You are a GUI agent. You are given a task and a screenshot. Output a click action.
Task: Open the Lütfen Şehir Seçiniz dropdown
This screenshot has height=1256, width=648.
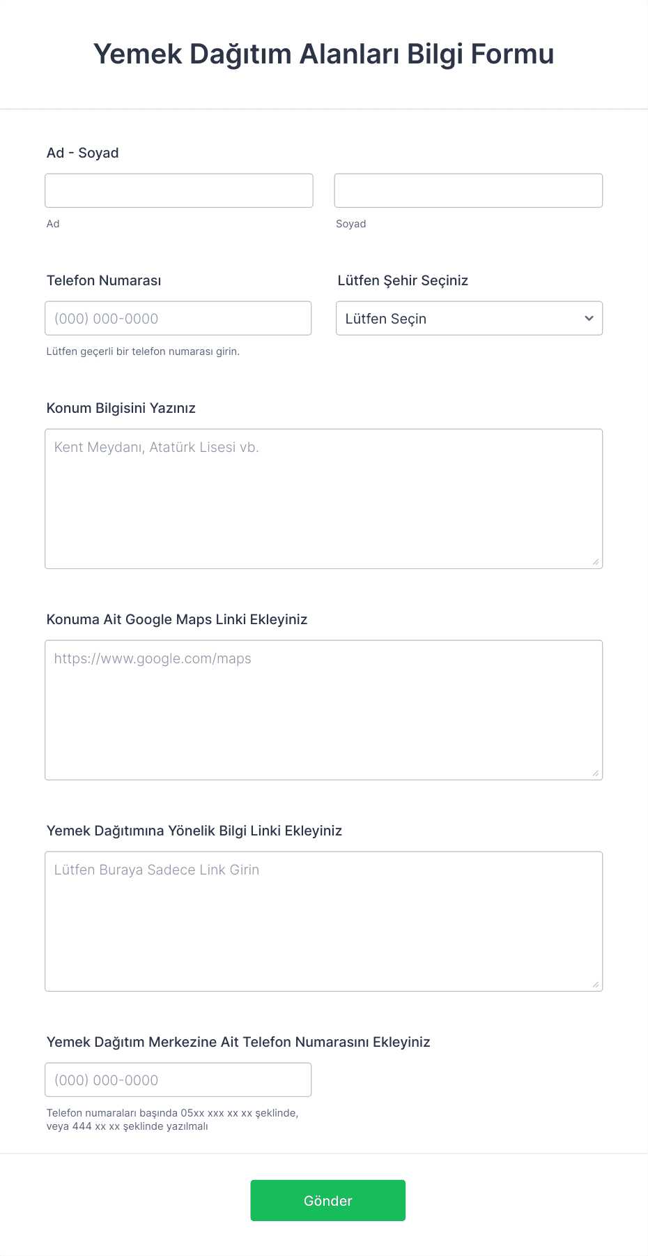click(x=469, y=318)
